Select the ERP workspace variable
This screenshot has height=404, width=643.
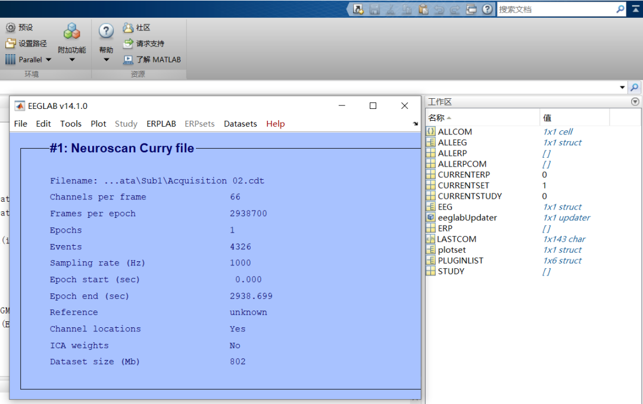click(x=445, y=228)
